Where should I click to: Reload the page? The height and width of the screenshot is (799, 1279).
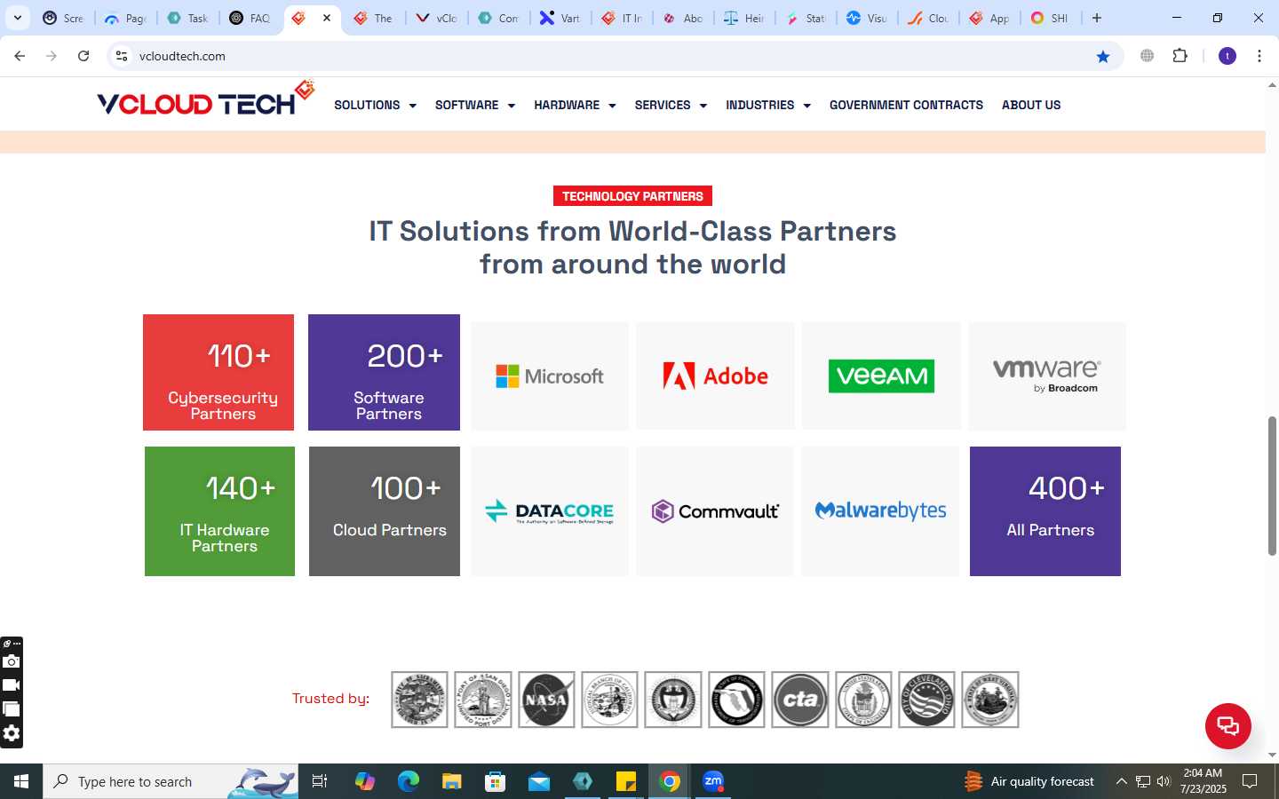[83, 56]
